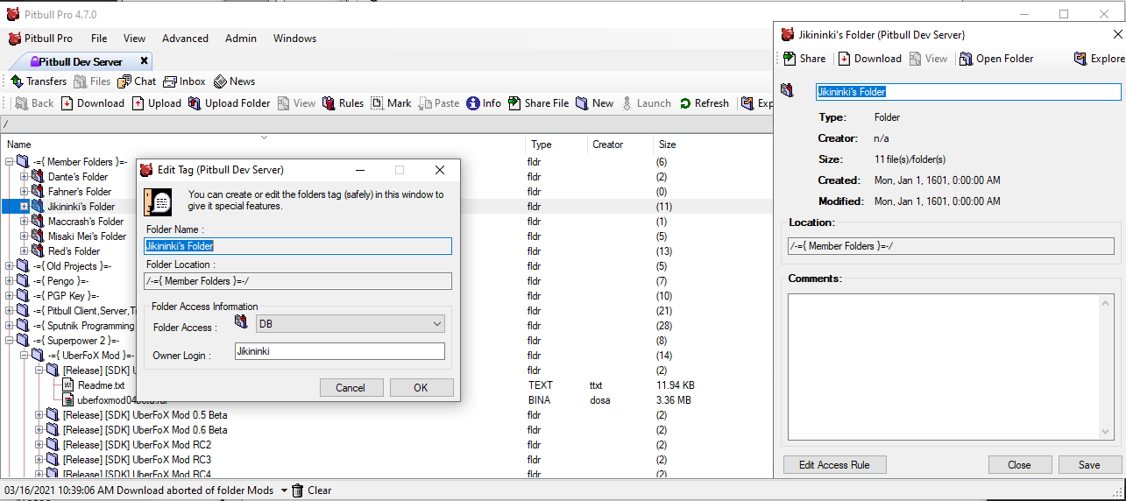Screen dimensions: 1126x501
Task: Click the Folder Name input field
Action: tap(298, 246)
